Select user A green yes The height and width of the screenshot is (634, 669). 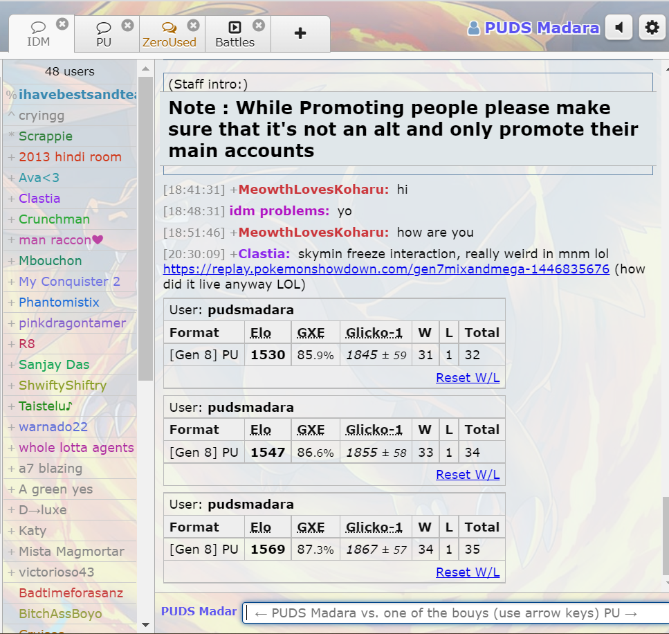[71, 489]
